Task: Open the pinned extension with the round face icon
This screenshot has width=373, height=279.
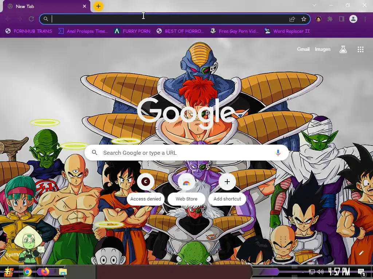Action: pyautogui.click(x=318, y=19)
